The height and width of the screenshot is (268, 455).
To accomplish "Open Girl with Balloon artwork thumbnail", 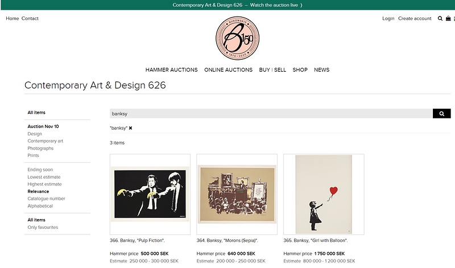I will (x=324, y=195).
